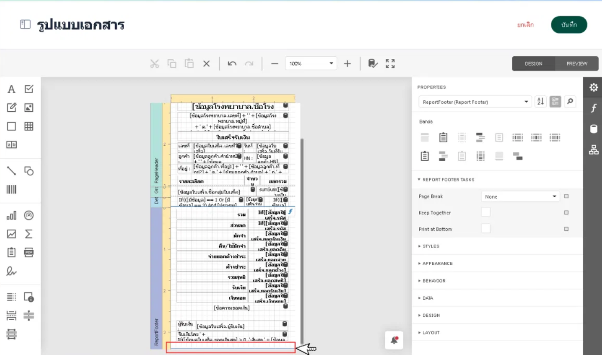The height and width of the screenshot is (355, 602).
Task: Open the Page Break dropdown
Action: point(520,196)
